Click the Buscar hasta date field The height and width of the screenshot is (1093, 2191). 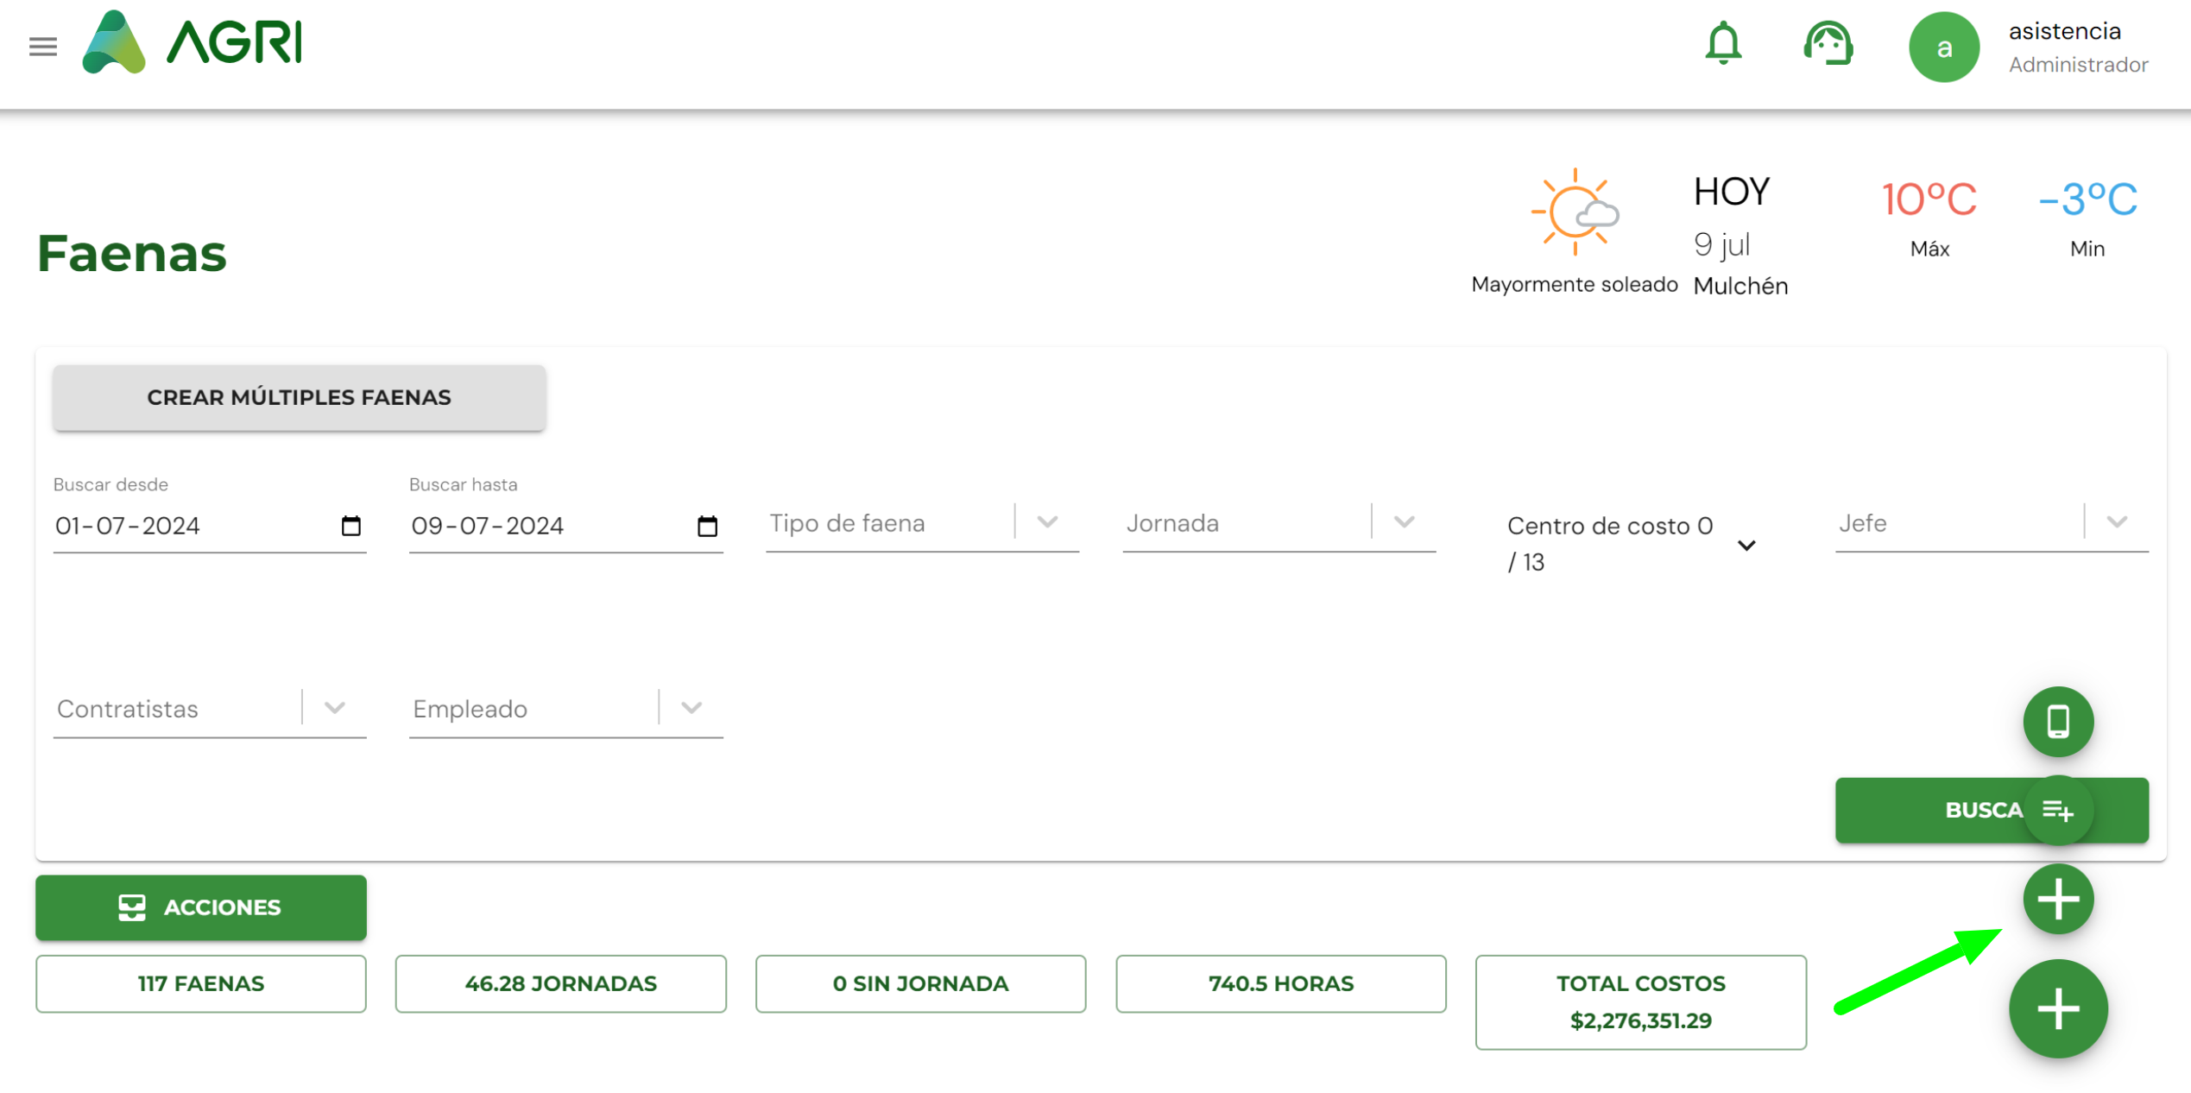point(566,526)
